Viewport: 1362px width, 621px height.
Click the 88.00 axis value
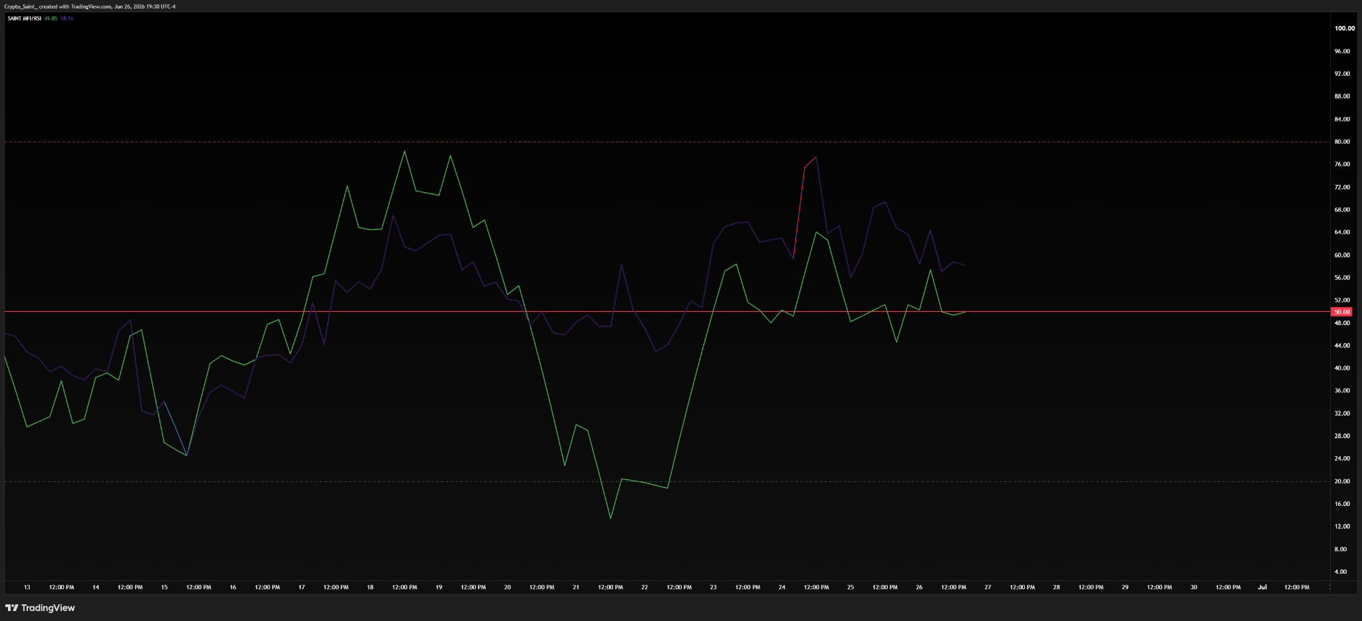(1342, 96)
